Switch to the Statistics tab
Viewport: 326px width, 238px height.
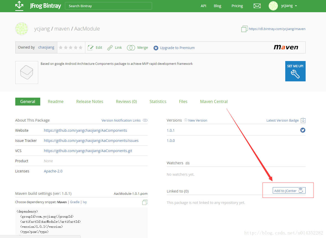coord(158,101)
